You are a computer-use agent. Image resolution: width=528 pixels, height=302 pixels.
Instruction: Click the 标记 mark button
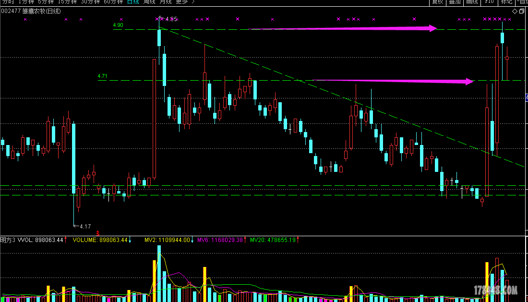[506, 2]
